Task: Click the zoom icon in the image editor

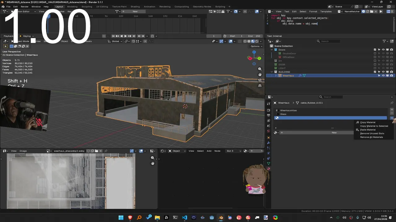Action: [153, 158]
